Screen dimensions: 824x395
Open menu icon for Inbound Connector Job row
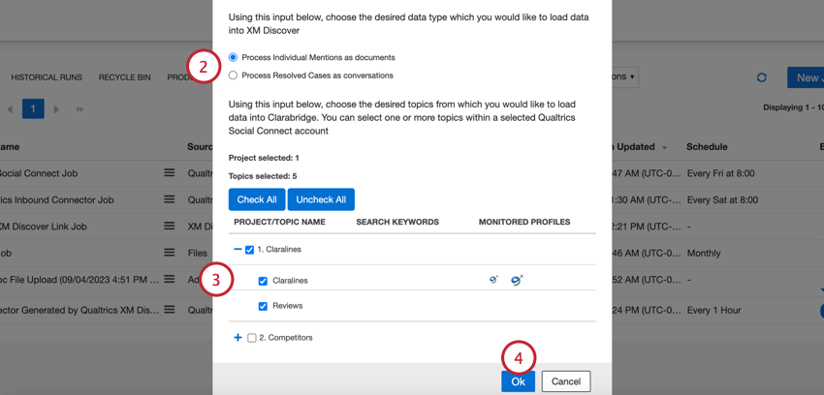click(x=170, y=199)
